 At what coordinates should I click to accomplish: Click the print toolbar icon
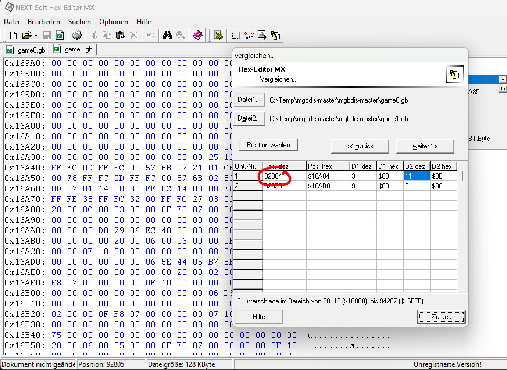pos(77,35)
